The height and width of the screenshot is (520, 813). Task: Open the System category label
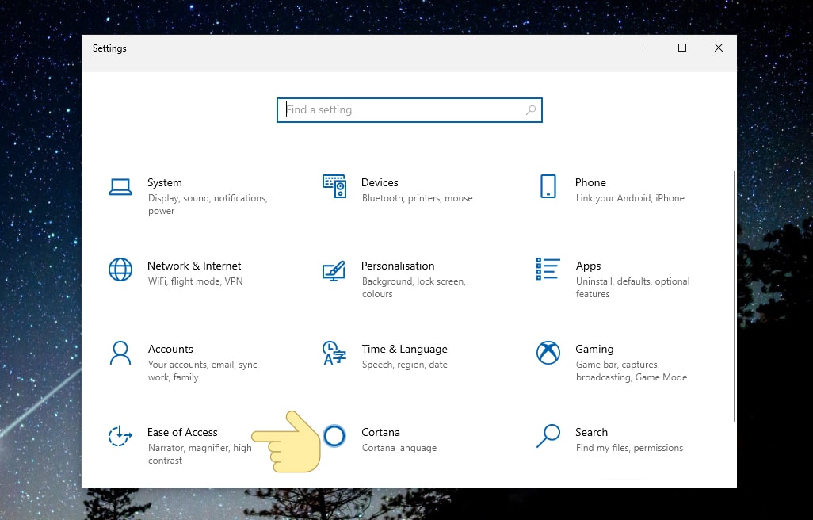(164, 182)
